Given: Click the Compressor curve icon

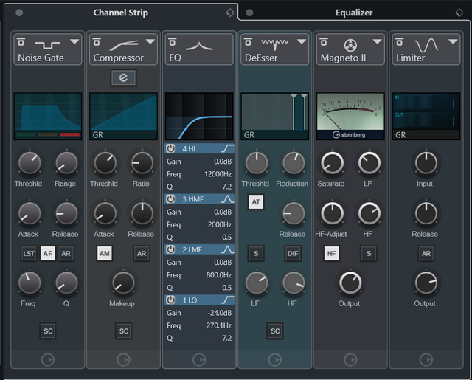Looking at the screenshot, I should pos(124,45).
